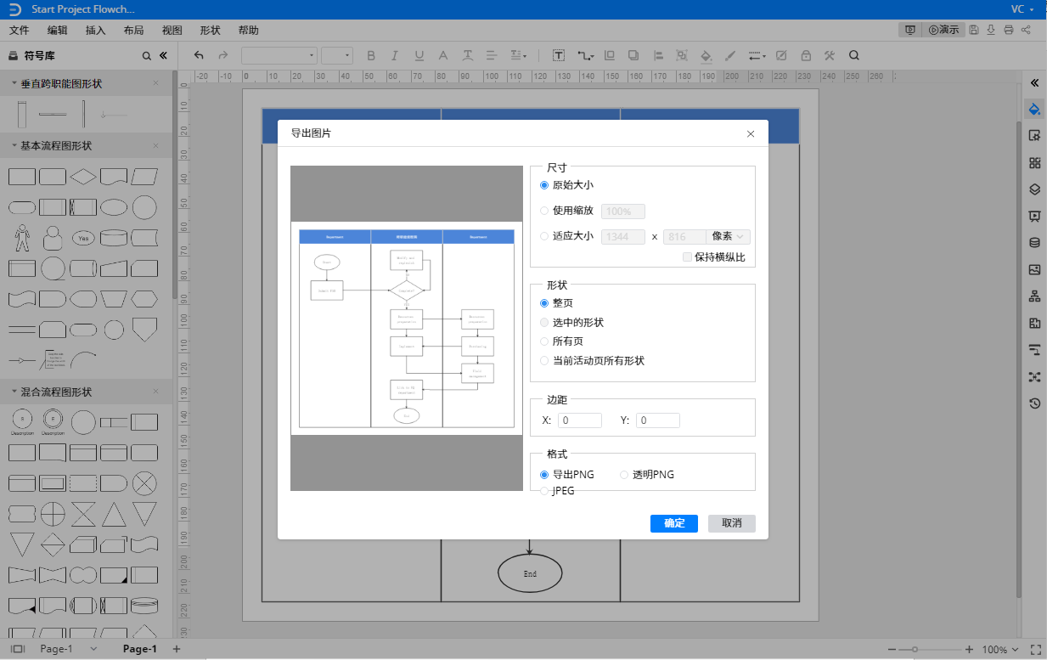Close the 导出图片 dialog
The width and height of the screenshot is (1047, 660).
pyautogui.click(x=751, y=134)
